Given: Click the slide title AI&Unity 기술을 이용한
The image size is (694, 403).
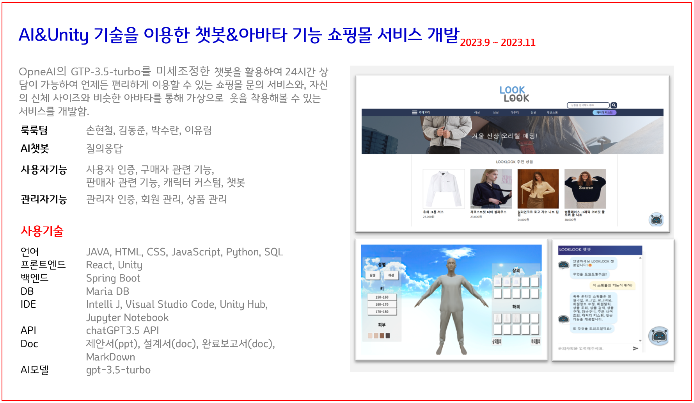Looking at the screenshot, I should pyautogui.click(x=104, y=35).
